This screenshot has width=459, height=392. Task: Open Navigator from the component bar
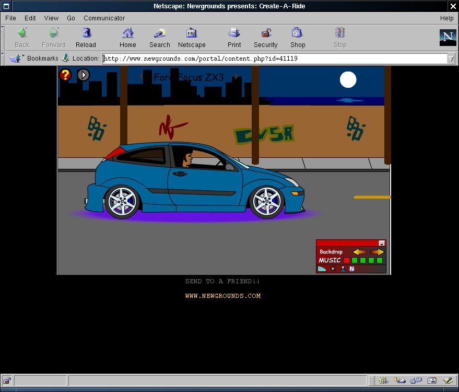click(x=383, y=381)
